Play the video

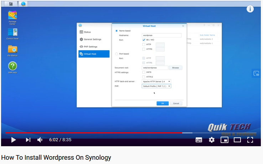(14, 140)
